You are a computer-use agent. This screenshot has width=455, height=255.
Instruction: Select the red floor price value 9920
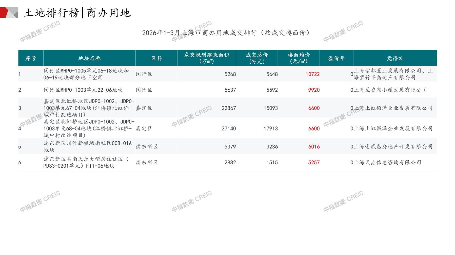314,90
